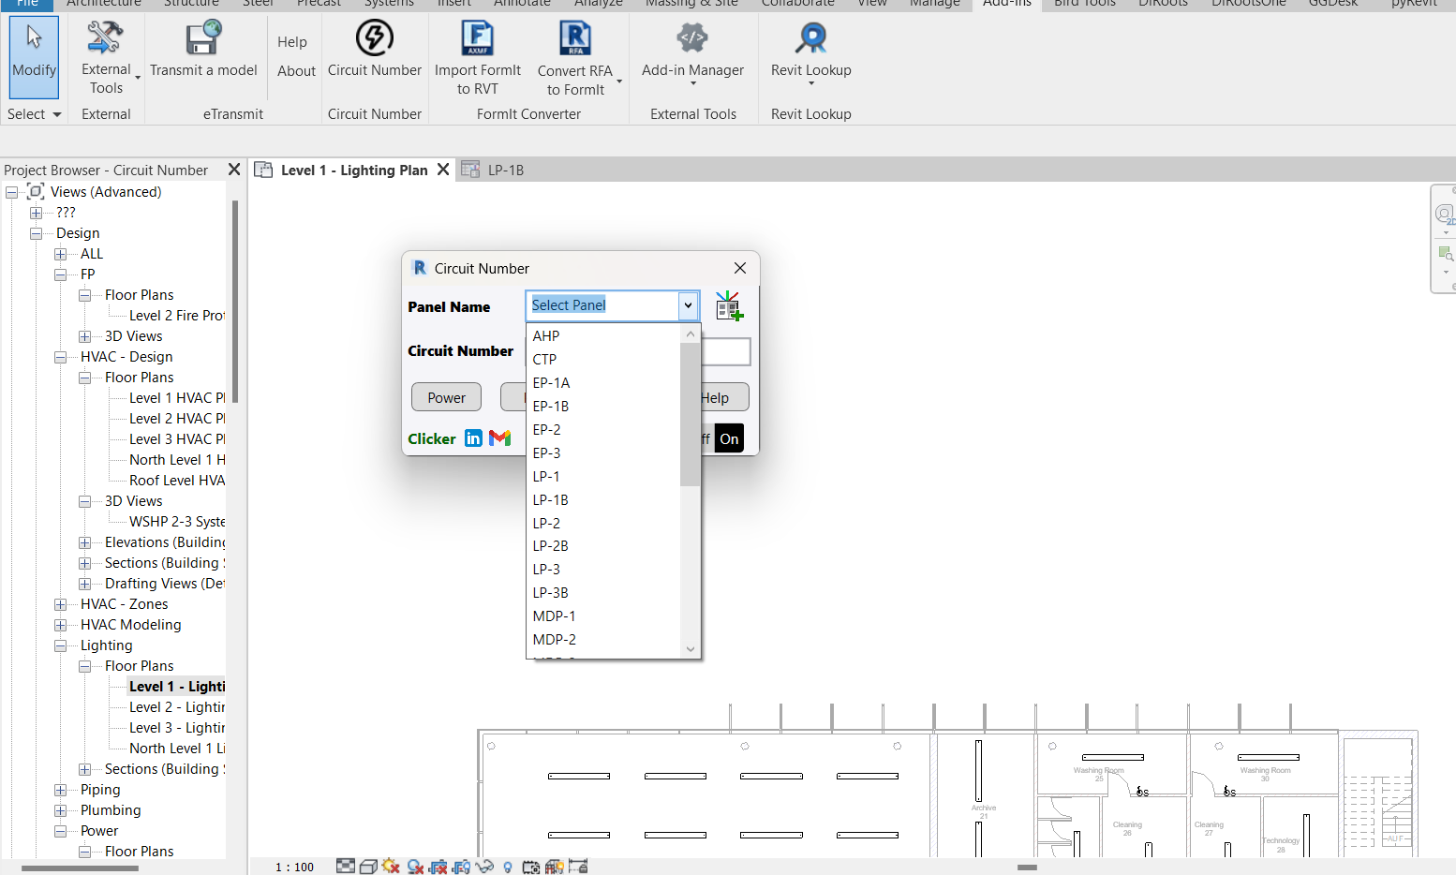
Task: Click the Circuit Number input field
Action: pos(725,351)
